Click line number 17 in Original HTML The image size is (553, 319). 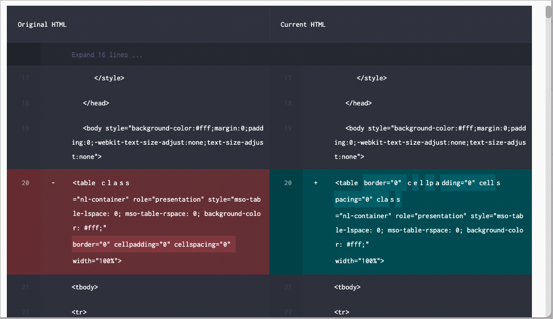(26, 78)
